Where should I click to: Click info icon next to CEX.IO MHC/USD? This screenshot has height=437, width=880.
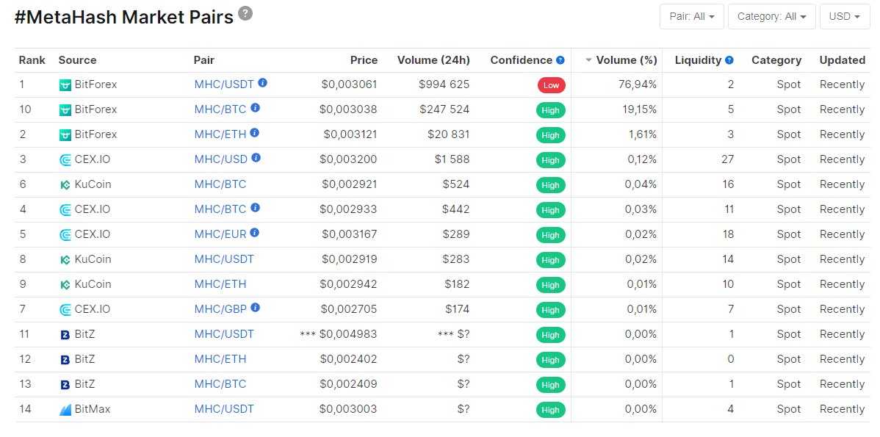click(x=256, y=157)
